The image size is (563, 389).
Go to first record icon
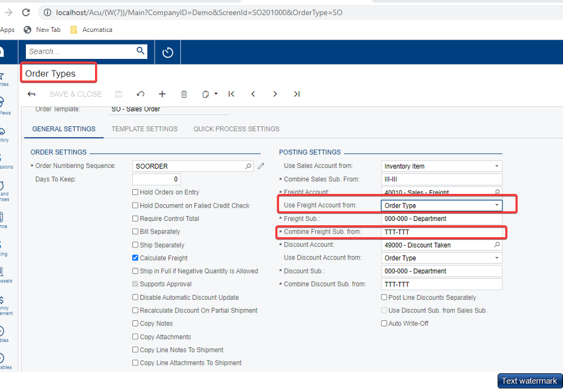point(232,94)
